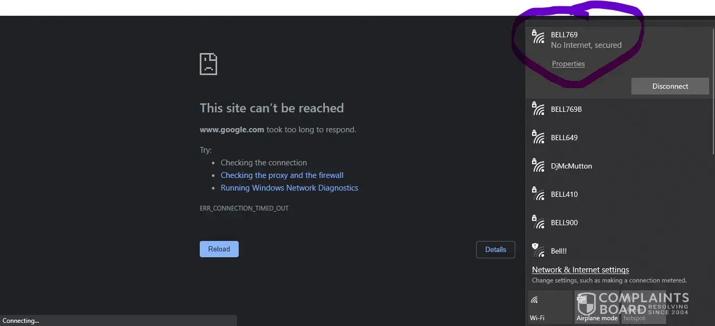Reload the failed Google page
This screenshot has height=326, width=715.
tap(219, 249)
